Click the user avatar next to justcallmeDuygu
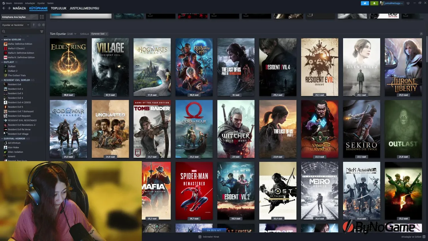Image resolution: width=428 pixels, height=241 pixels. point(382,3)
